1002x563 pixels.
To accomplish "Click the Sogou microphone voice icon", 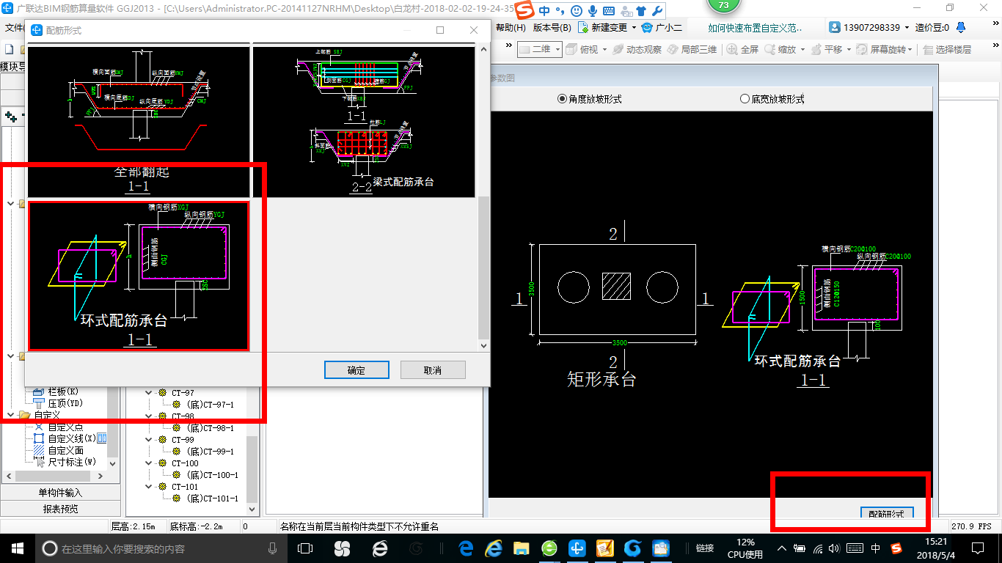I will 593,11.
